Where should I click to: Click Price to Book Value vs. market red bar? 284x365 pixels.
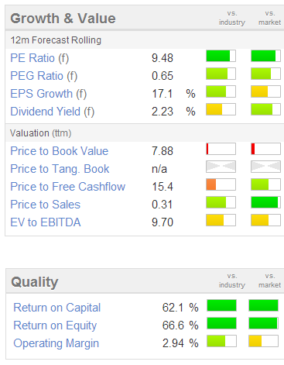pyautogui.click(x=265, y=149)
